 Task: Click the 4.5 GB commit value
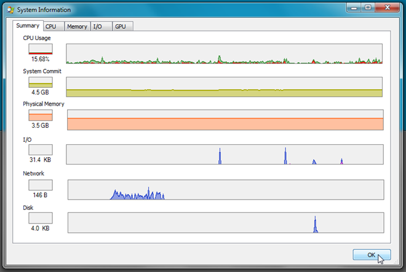[40, 92]
